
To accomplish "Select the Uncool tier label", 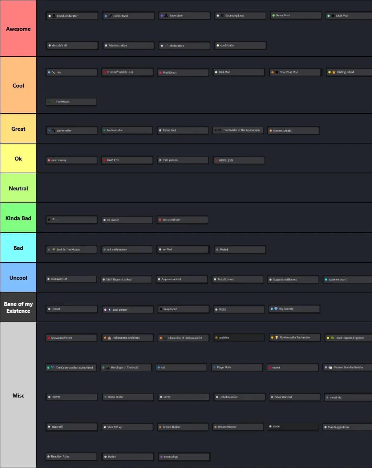I will 18,277.
